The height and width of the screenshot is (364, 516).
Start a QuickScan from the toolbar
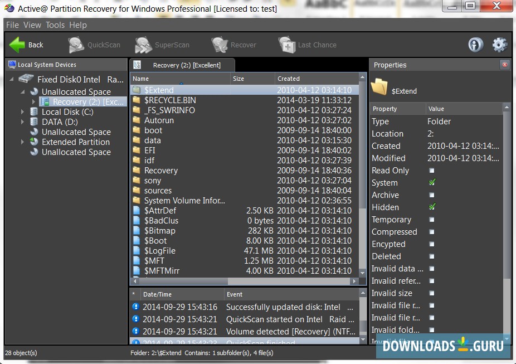pyautogui.click(x=95, y=45)
